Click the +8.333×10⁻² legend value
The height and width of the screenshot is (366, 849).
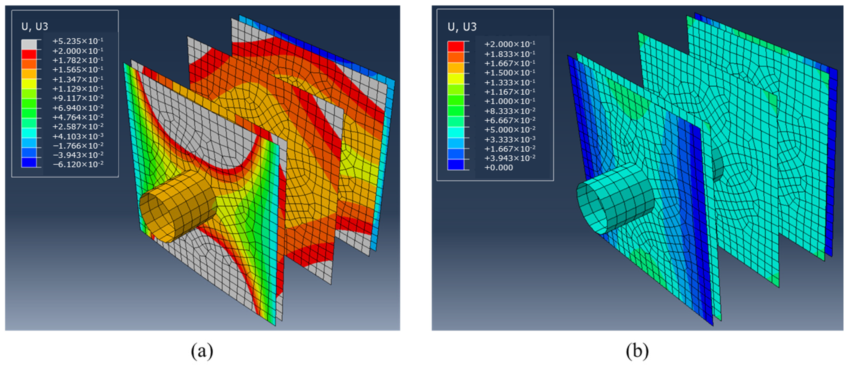click(509, 111)
